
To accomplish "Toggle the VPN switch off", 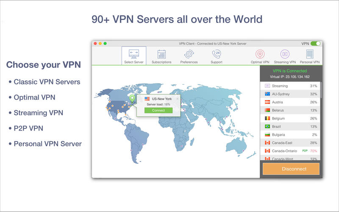I will point(315,43).
